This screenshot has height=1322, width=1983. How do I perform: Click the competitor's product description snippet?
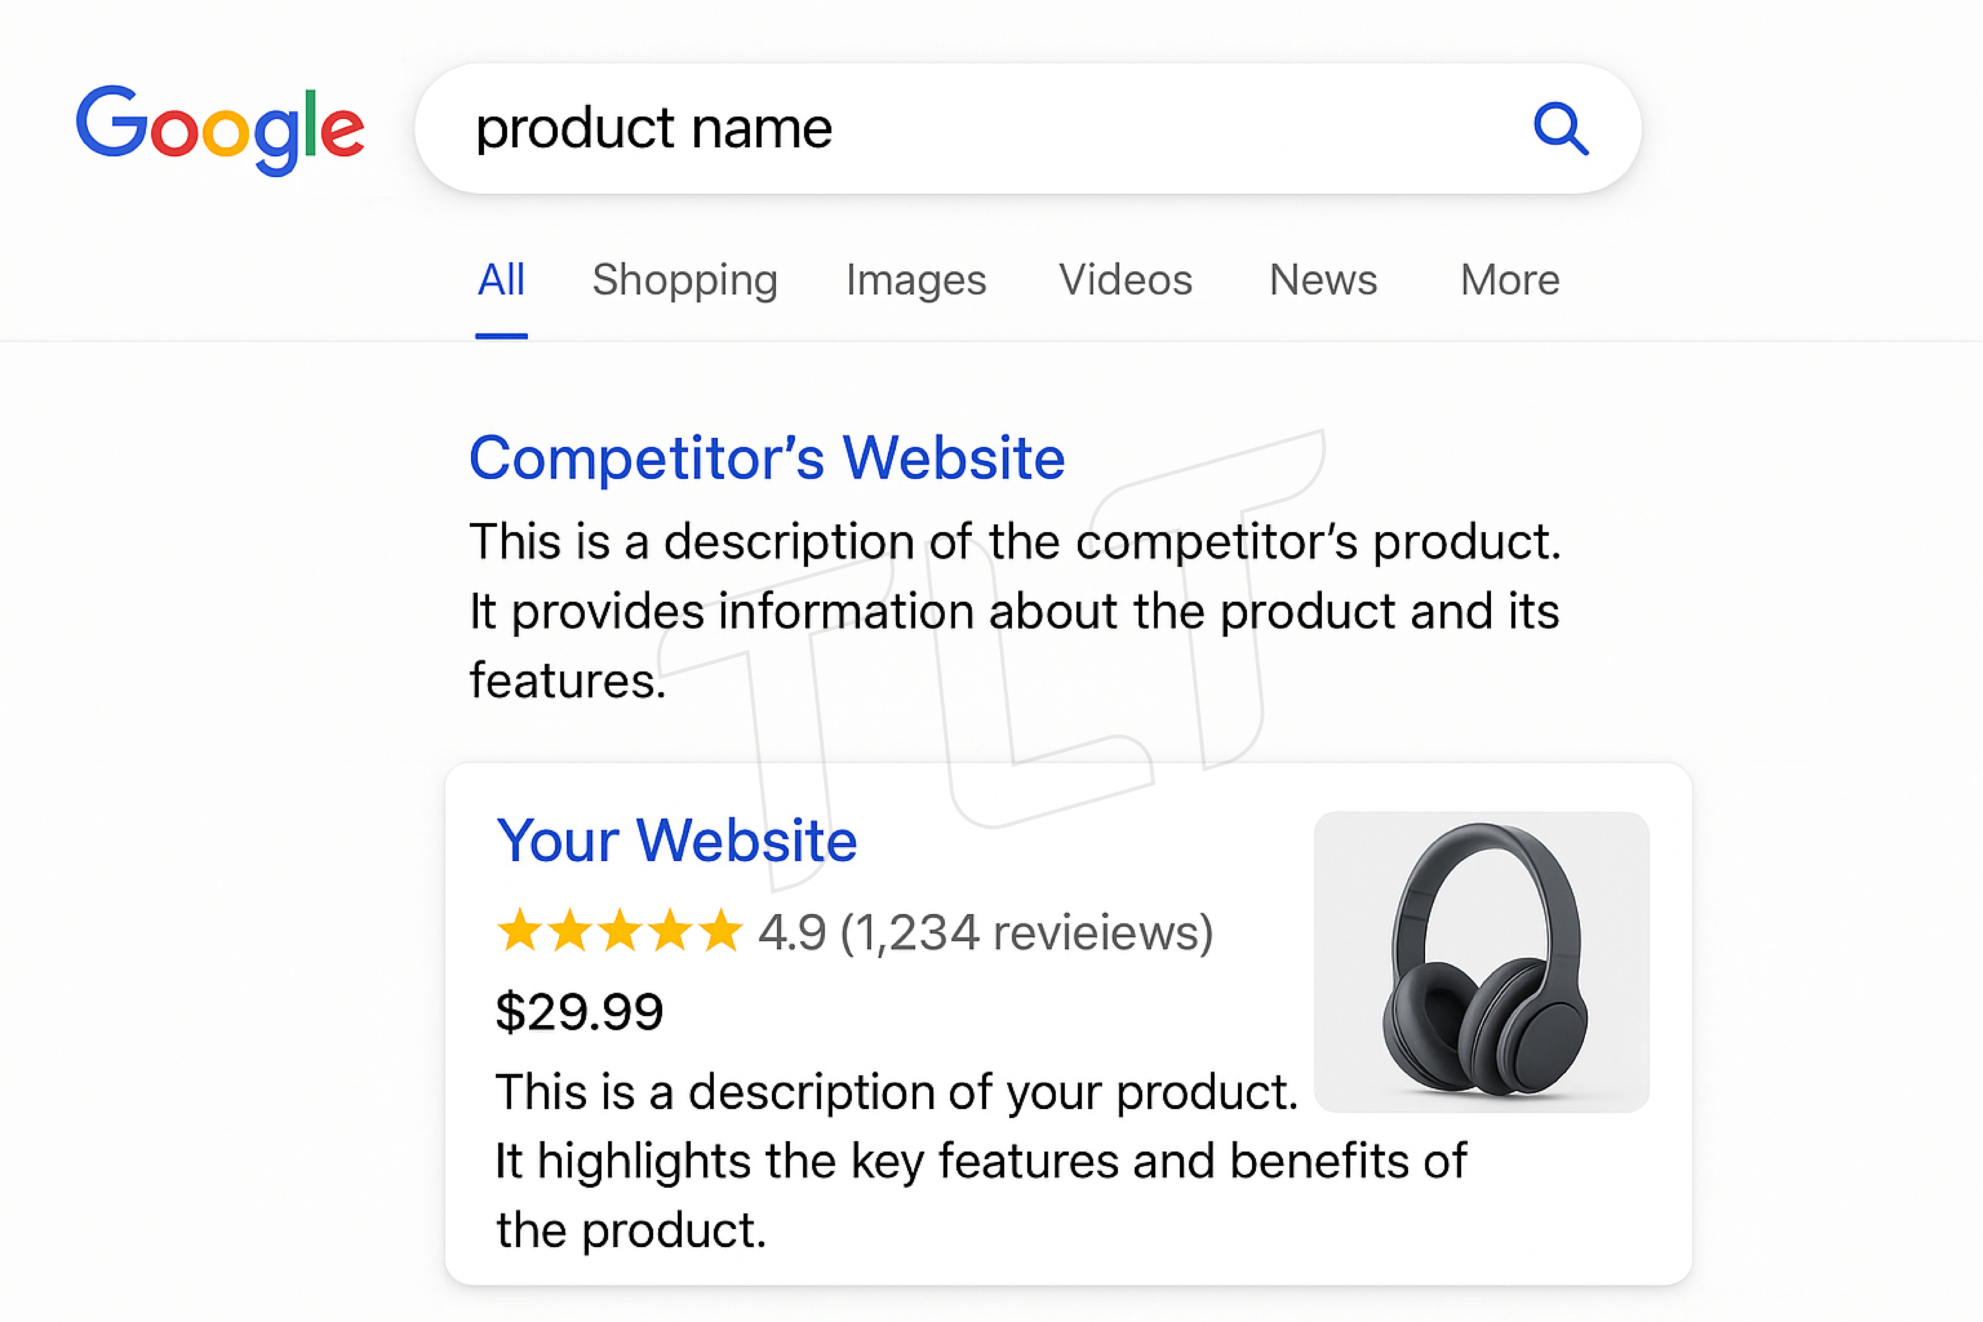[1014, 610]
